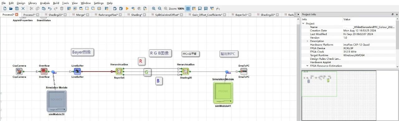
Task: Close the Process1 tab
Action: point(38,15)
